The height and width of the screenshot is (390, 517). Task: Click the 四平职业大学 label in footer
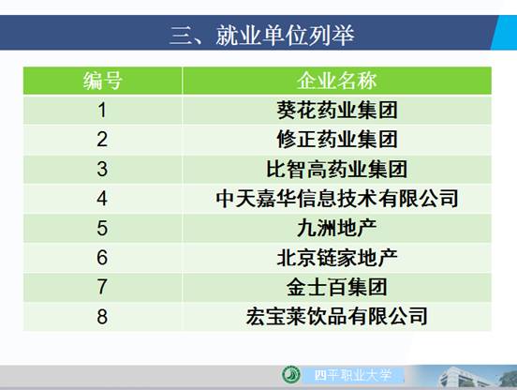click(353, 375)
